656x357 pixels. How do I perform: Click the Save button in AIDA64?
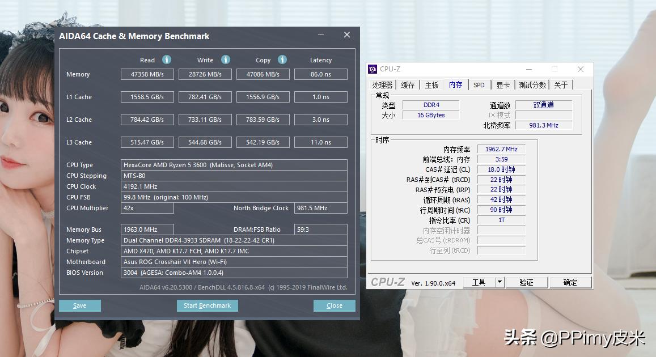pyautogui.click(x=79, y=305)
